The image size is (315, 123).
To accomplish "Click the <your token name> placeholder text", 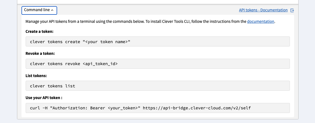I will point(106,41).
